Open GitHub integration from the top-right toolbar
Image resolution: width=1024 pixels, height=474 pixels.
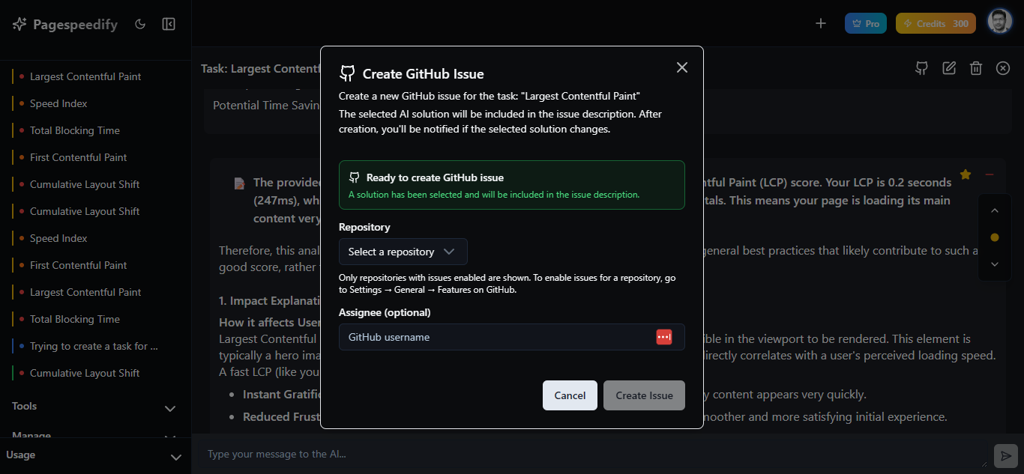click(x=921, y=68)
